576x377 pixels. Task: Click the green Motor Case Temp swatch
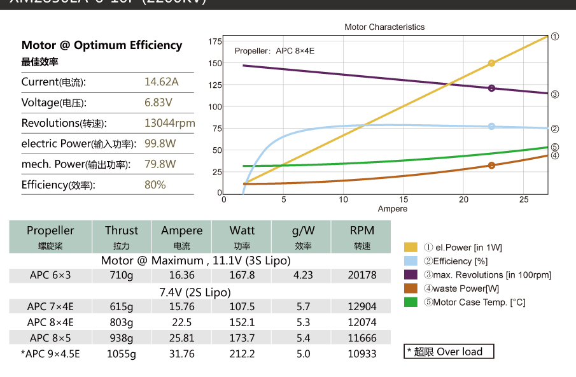pos(411,302)
